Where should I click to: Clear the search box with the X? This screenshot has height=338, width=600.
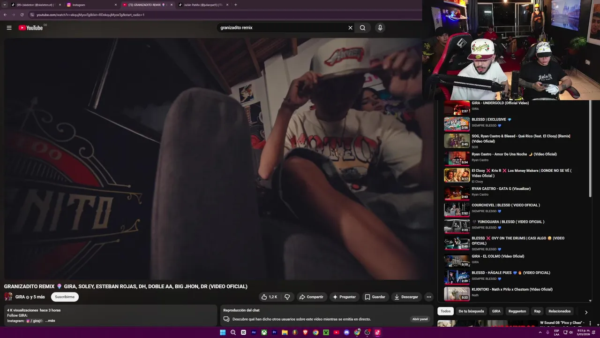coord(350,28)
